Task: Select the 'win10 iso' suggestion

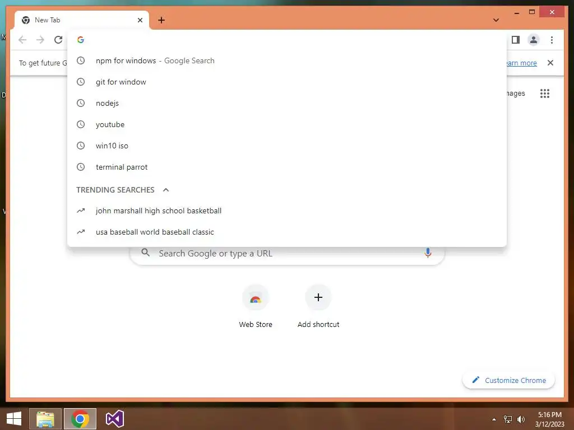Action: [287, 146]
